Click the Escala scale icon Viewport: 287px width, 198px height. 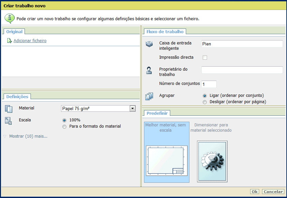(9, 121)
